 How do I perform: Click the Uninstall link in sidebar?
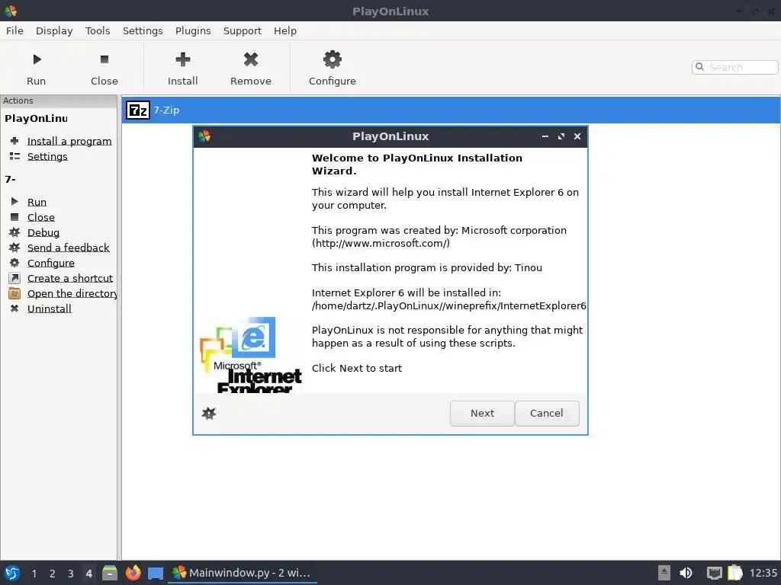coord(50,308)
